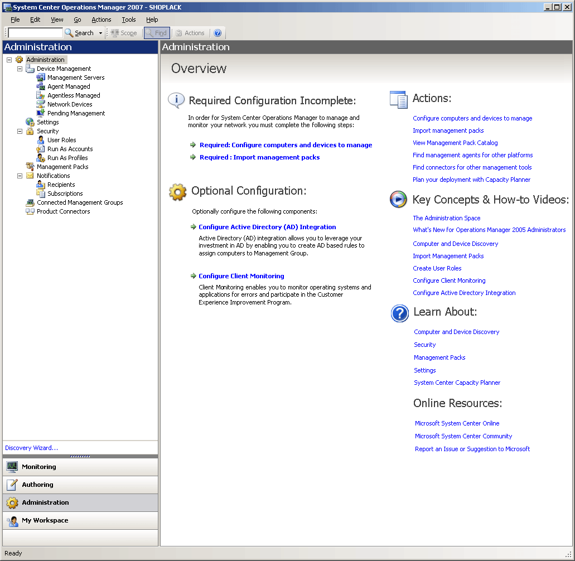Switch to the Monitoring pane
The image size is (575, 561).
tap(80, 466)
